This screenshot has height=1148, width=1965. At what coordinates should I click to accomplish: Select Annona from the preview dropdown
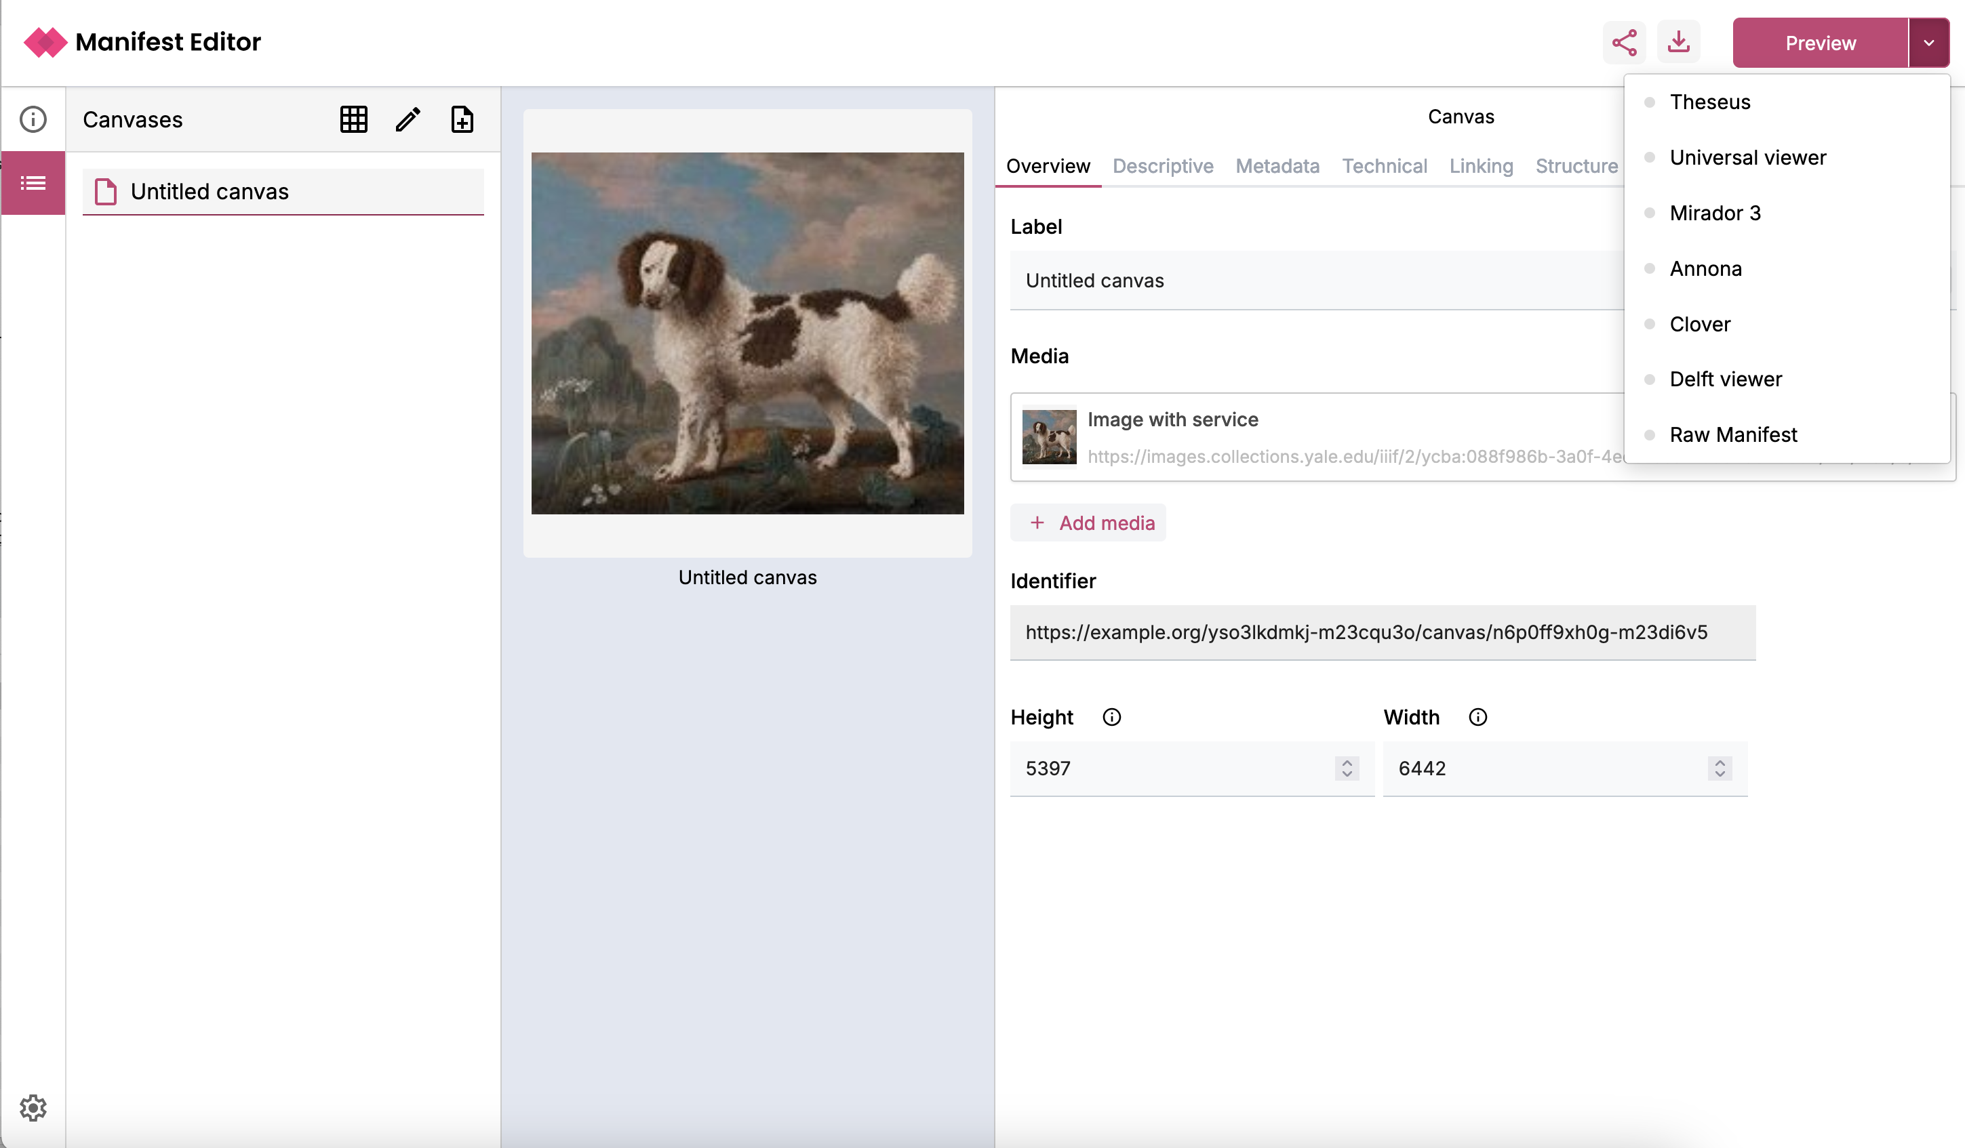pyautogui.click(x=1705, y=268)
